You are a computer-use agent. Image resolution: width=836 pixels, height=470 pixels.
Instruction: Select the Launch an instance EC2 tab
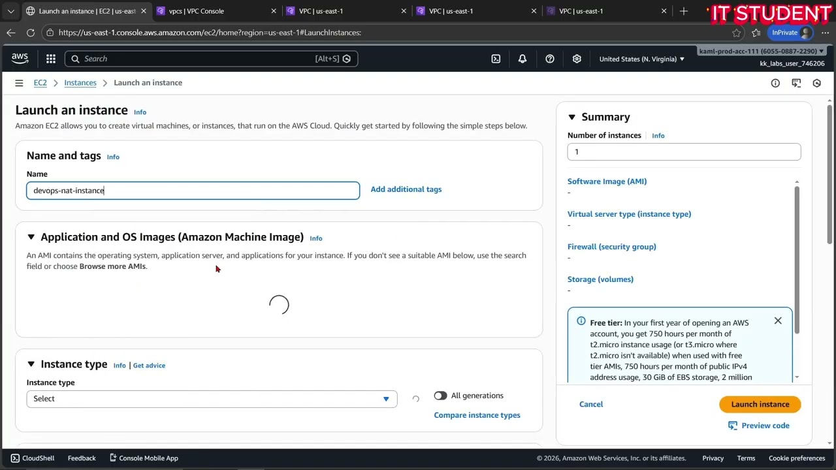click(x=86, y=11)
